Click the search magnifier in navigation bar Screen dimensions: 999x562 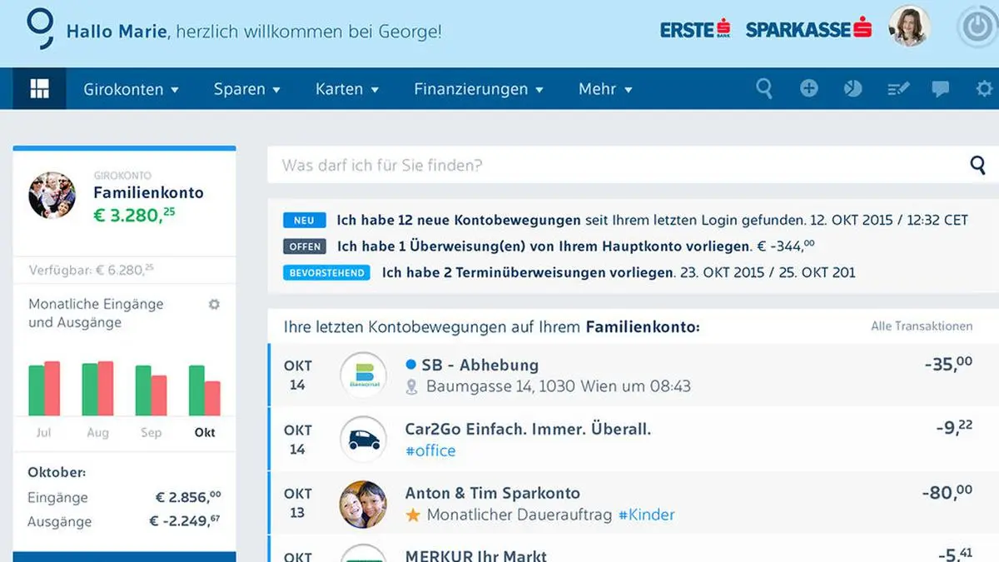coord(763,88)
